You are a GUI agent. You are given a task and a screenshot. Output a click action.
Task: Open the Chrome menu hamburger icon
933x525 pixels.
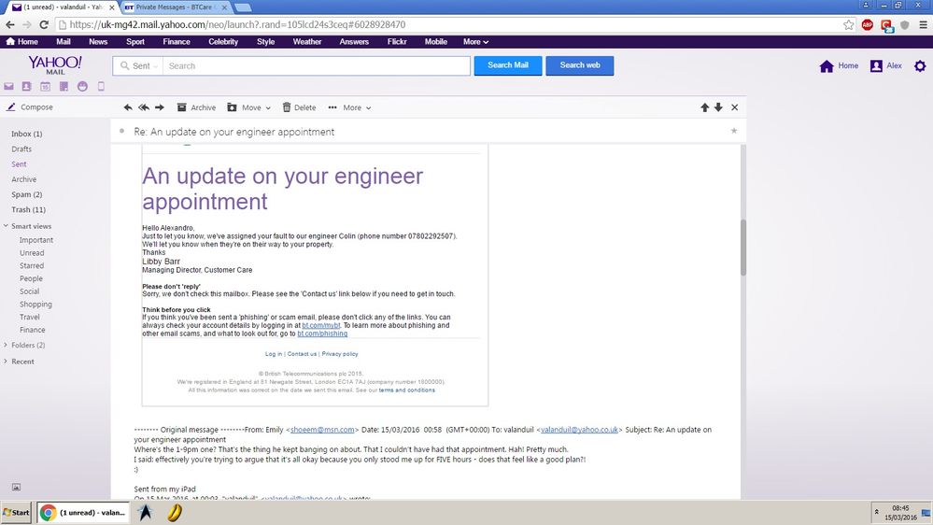tap(923, 24)
